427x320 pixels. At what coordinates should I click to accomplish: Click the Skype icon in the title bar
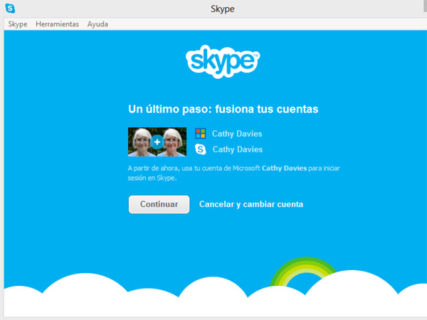pos(10,9)
